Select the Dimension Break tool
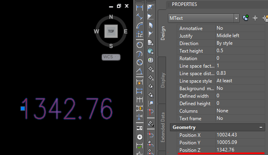The width and height of the screenshot is (268, 155). tap(140, 117)
